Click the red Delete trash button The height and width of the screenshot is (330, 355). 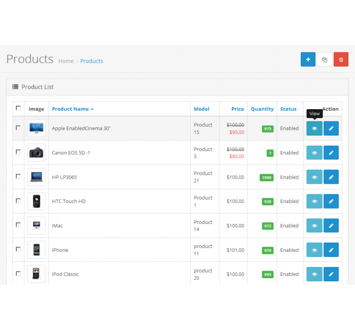coord(341,59)
